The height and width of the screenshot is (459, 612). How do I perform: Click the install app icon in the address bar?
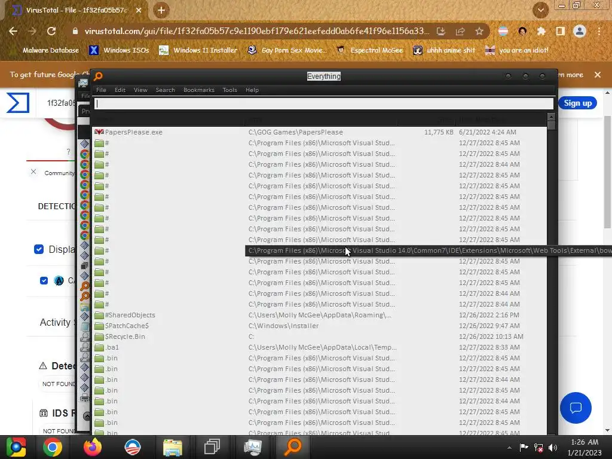[x=441, y=31]
